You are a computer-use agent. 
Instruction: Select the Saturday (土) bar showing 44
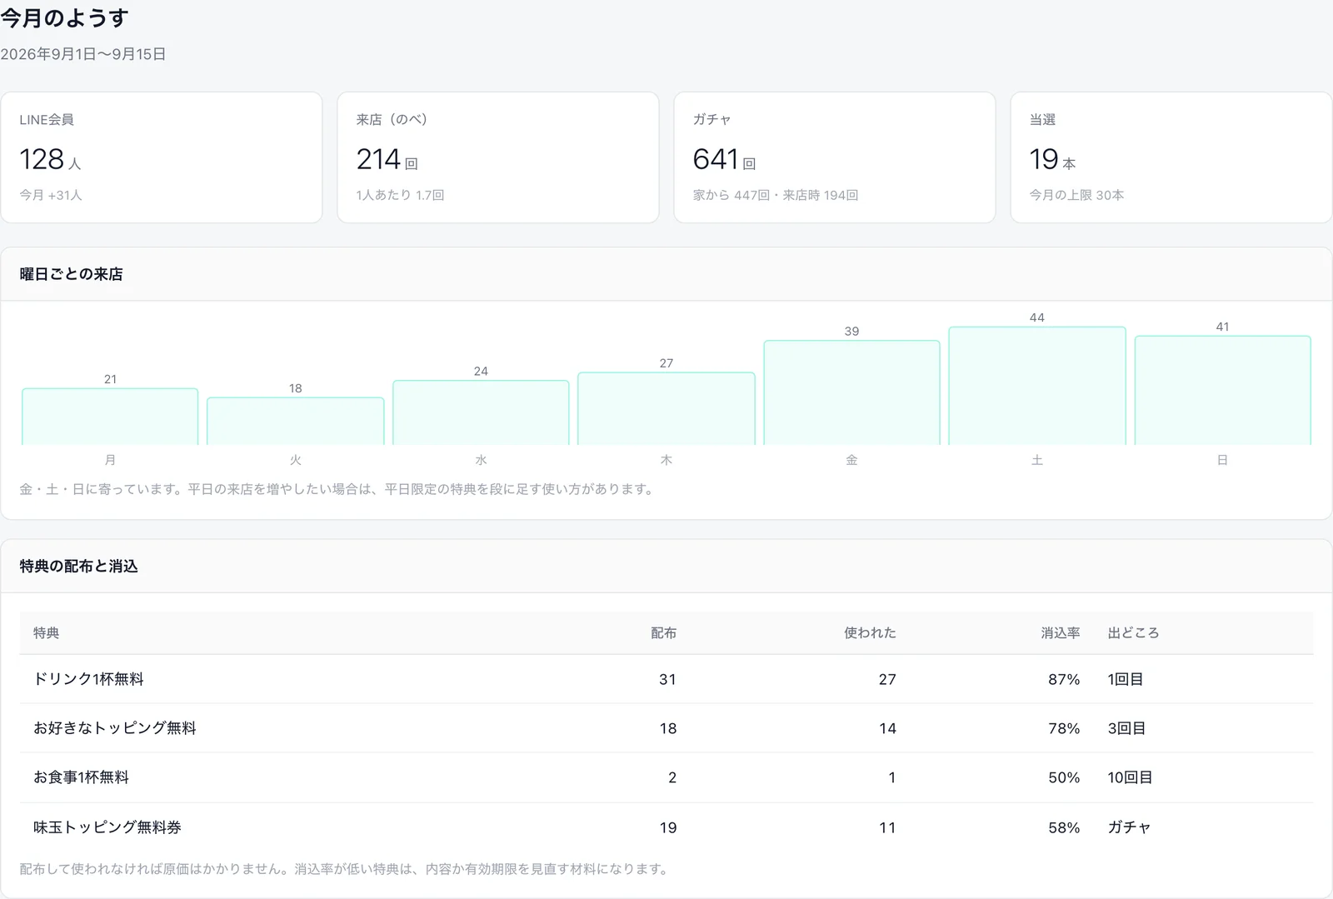(1037, 386)
